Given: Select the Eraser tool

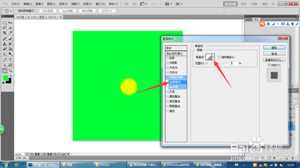Looking at the screenshot, I should point(4,49).
